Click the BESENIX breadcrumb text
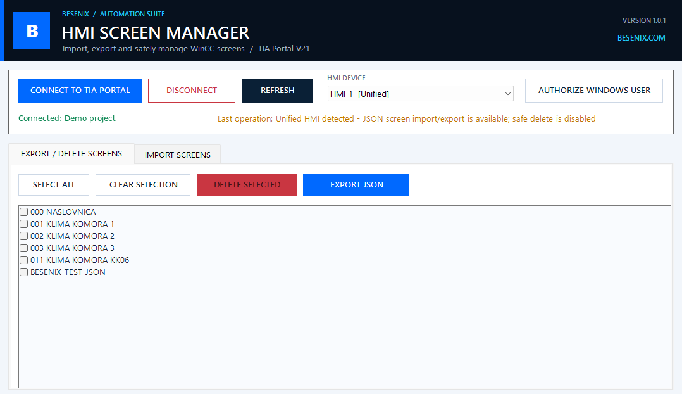This screenshot has height=394, width=682. 75,14
